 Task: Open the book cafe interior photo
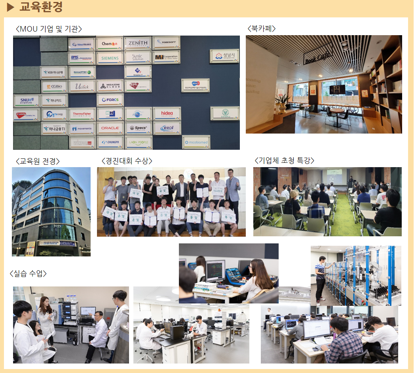(324, 84)
